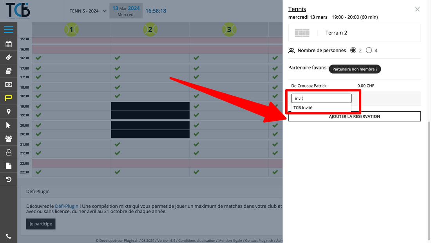This screenshot has height=243, width=431.
Task: Open the 13 Mar 2024 date picker
Action: tap(126, 11)
